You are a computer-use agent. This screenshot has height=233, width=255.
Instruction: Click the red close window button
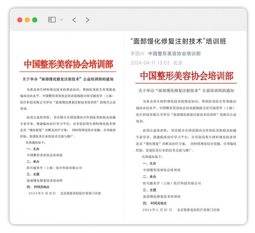coord(20,20)
